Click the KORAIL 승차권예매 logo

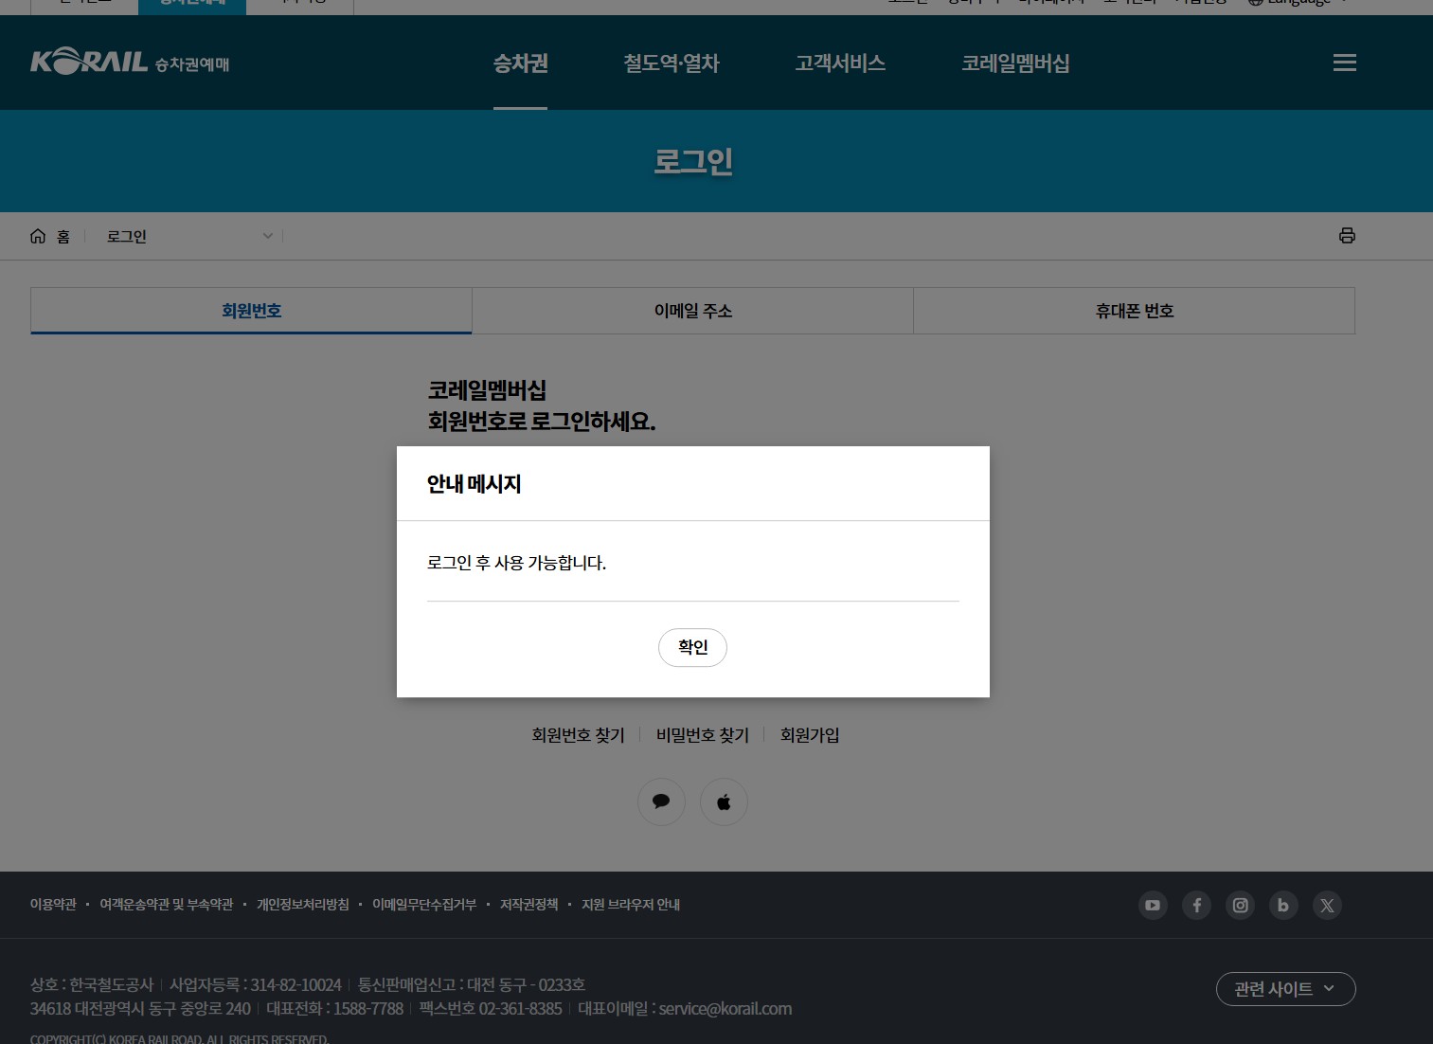tap(129, 63)
